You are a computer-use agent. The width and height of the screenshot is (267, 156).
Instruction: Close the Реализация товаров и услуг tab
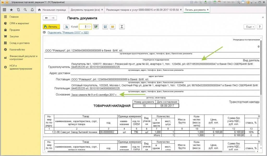pos(181,10)
